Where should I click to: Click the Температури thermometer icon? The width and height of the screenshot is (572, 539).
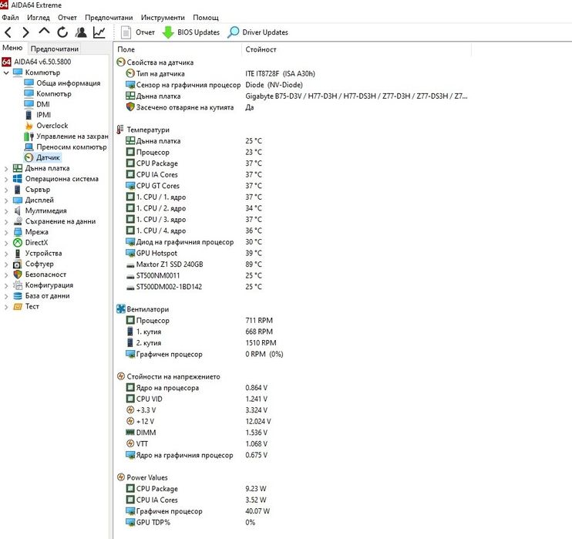tap(120, 130)
